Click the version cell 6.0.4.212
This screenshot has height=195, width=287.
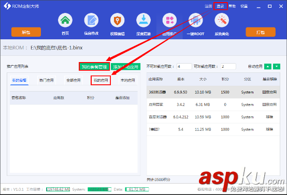point(180,117)
